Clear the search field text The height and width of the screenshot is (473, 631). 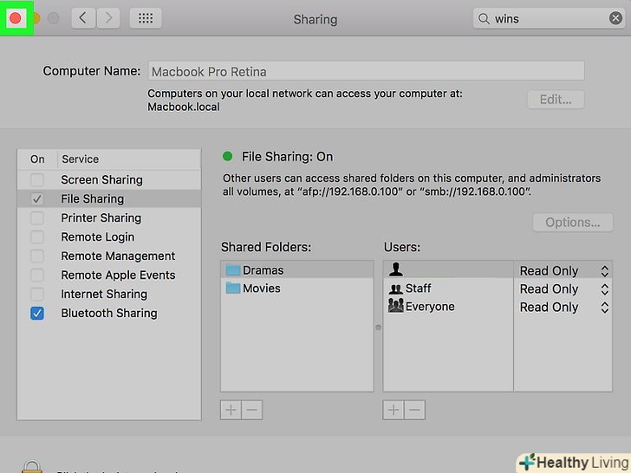click(x=616, y=18)
